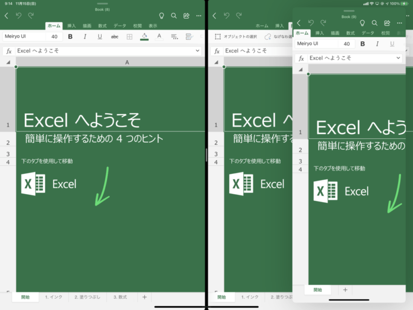This screenshot has height=310, width=413.
Task: Open Meiryo UI font selector in Book (9)
Action: coord(316,43)
